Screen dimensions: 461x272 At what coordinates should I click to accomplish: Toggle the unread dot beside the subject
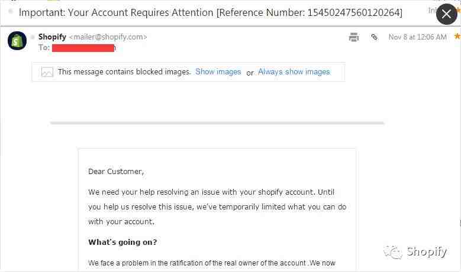pyautogui.click(x=11, y=11)
